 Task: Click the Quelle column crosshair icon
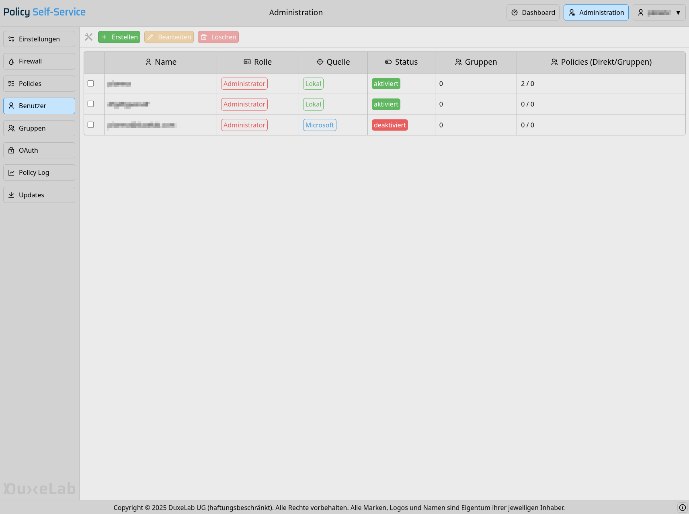[x=320, y=62]
